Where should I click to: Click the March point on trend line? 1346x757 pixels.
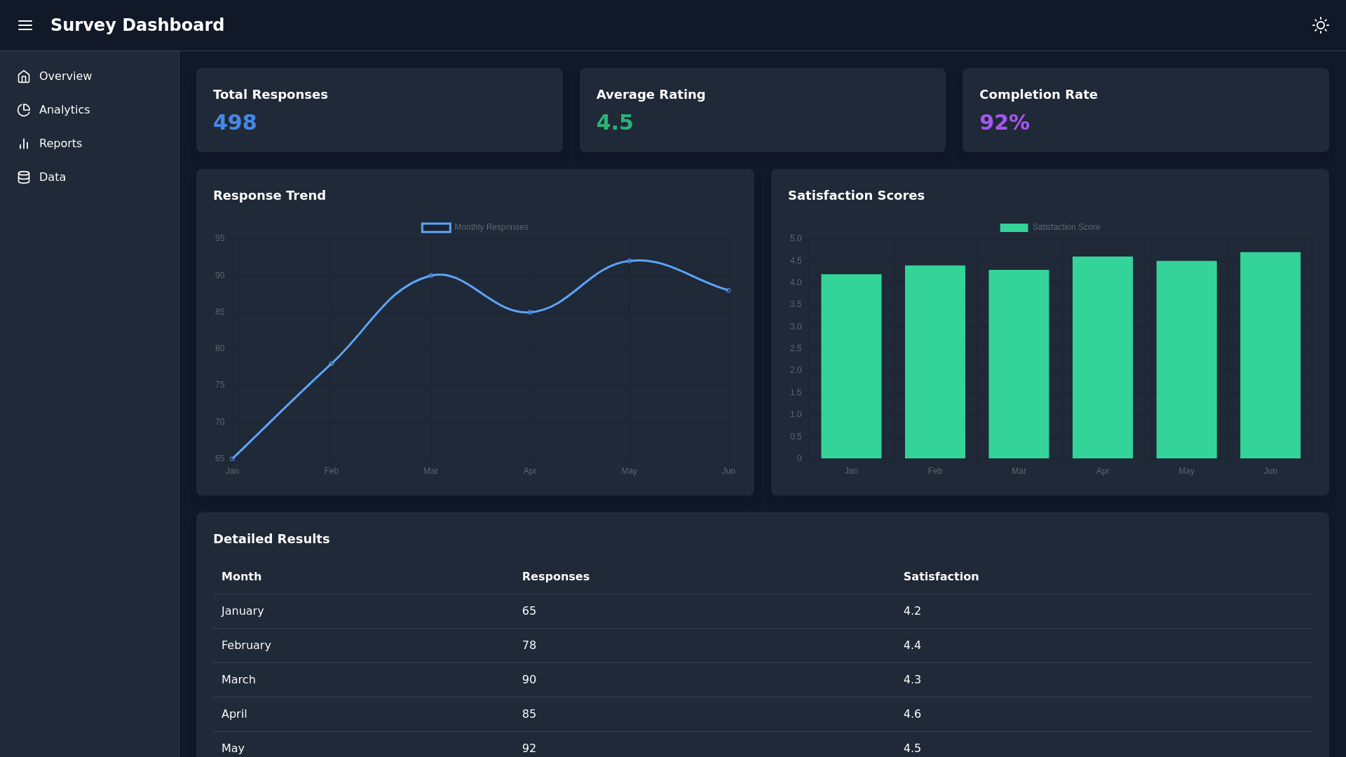430,275
